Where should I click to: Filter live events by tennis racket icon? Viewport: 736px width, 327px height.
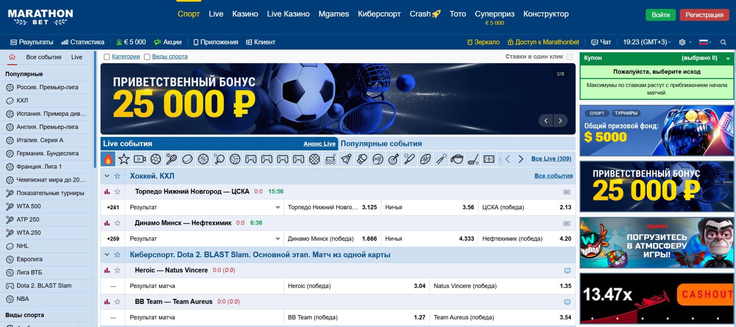click(171, 159)
